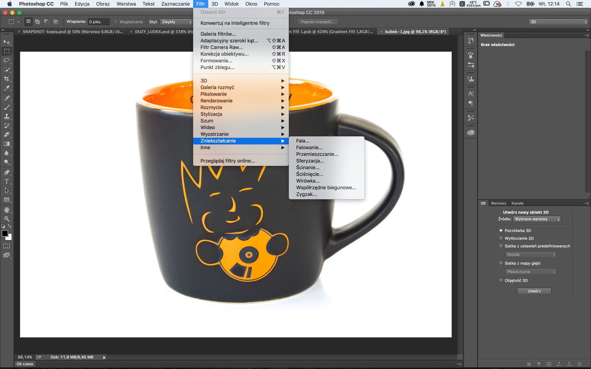Image resolution: width=591 pixels, height=369 pixels.
Task: Choose Konwertuj na inteligentne filtry
Action: tap(241, 23)
